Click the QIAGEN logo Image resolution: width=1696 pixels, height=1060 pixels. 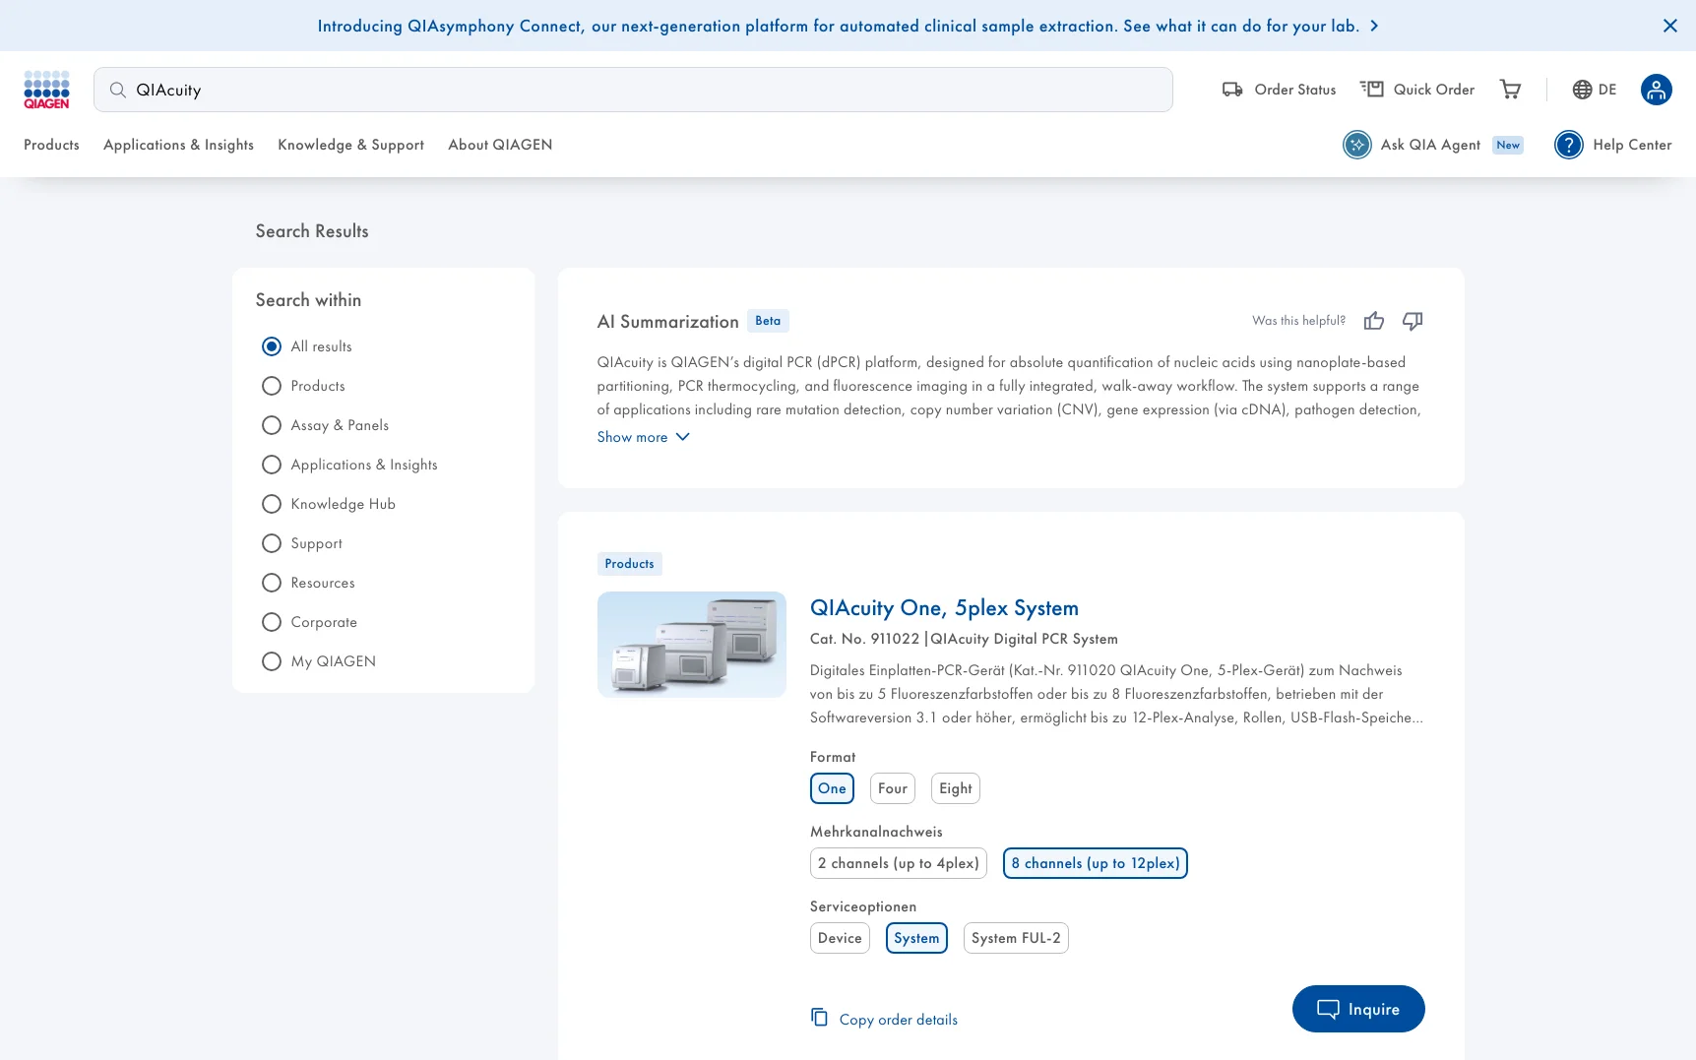tap(46, 90)
